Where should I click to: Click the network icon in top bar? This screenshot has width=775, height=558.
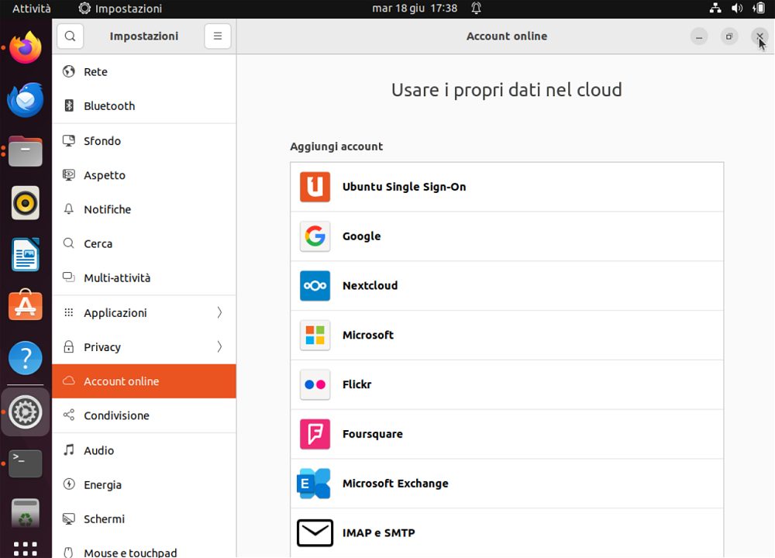[715, 9]
